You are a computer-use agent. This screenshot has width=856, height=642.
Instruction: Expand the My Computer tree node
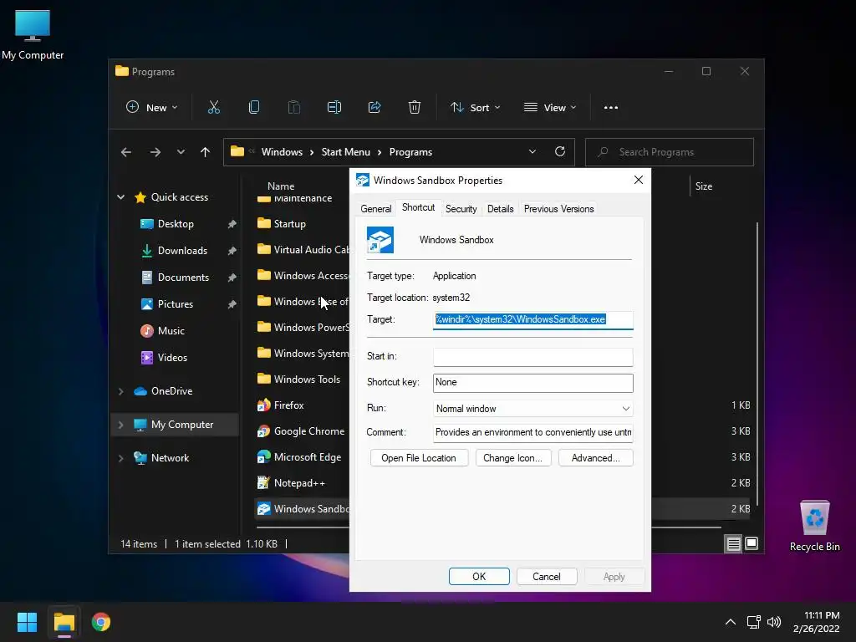(120, 425)
